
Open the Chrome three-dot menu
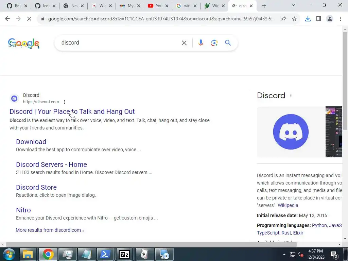point(341,19)
